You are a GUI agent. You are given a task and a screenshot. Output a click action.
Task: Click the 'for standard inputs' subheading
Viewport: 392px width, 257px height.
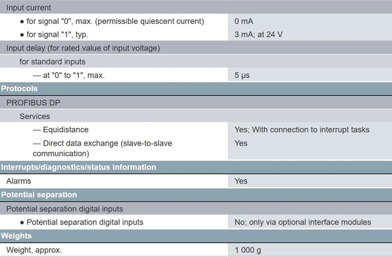pos(52,62)
